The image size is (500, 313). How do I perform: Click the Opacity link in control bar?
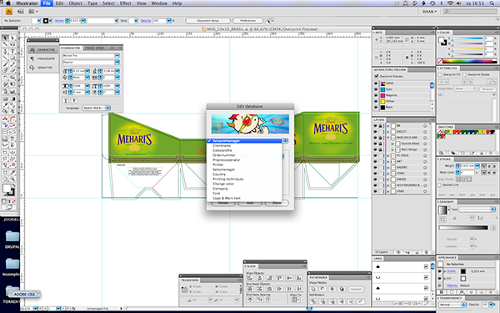(145, 21)
